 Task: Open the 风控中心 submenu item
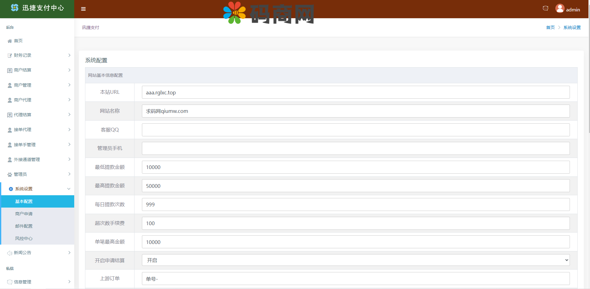pyautogui.click(x=24, y=238)
